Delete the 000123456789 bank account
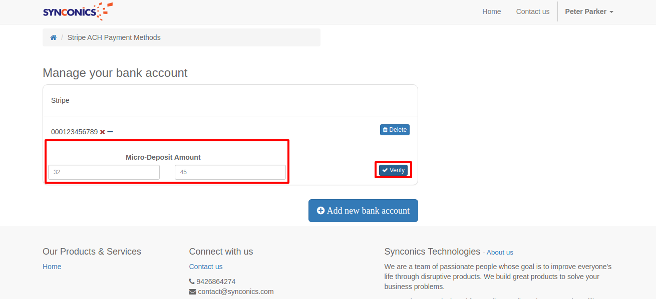This screenshot has width=656, height=299. (x=395, y=130)
